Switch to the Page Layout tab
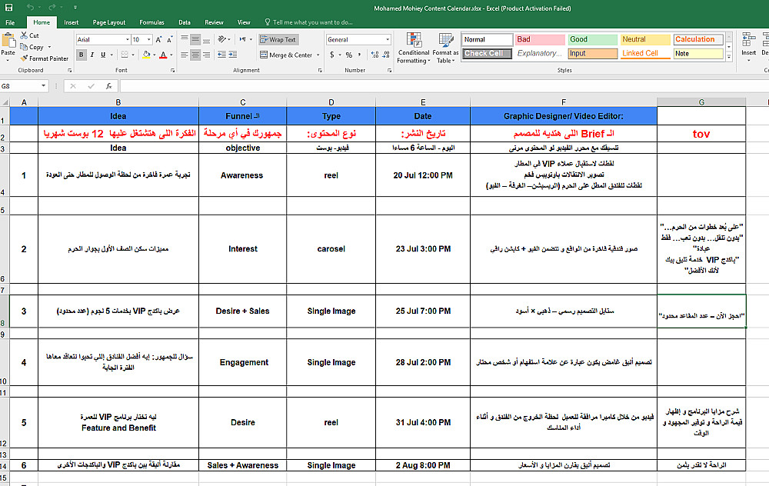Viewport: 769px width, 486px height. pos(109,22)
